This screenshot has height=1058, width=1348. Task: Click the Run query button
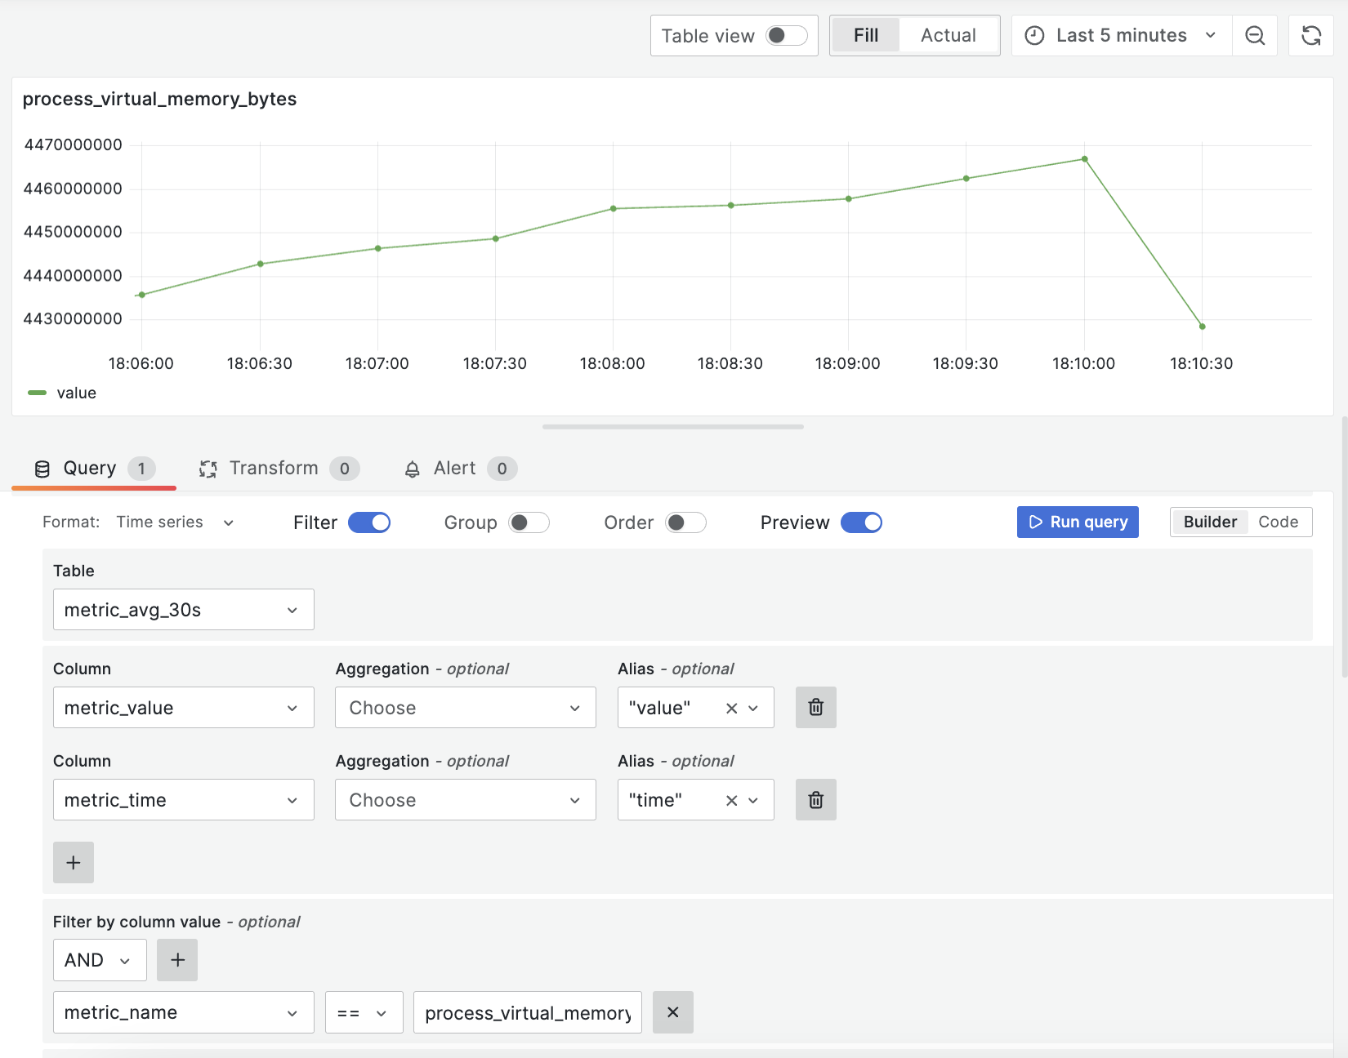coord(1078,522)
